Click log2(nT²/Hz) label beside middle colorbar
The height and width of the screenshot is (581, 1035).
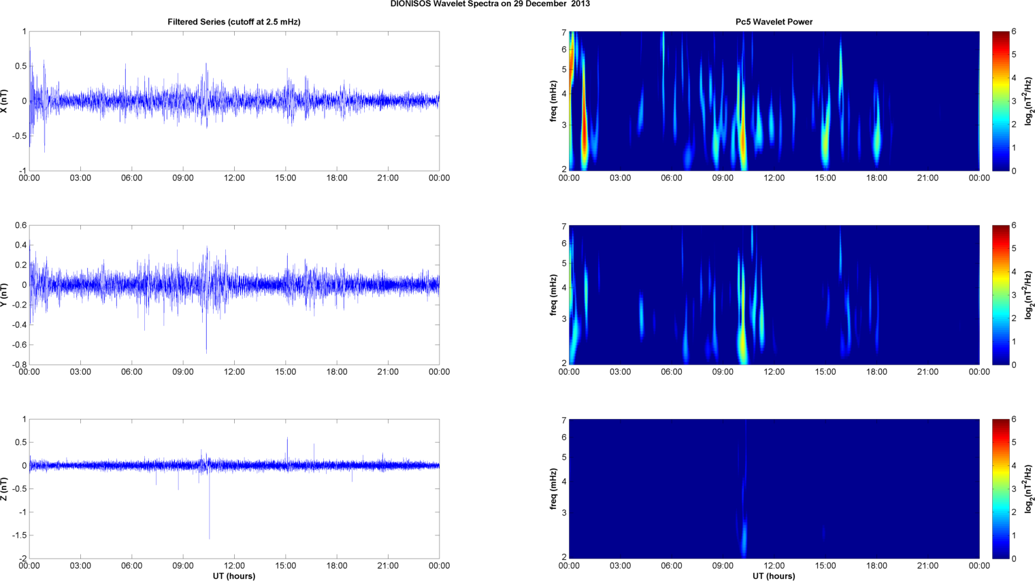coord(1029,295)
